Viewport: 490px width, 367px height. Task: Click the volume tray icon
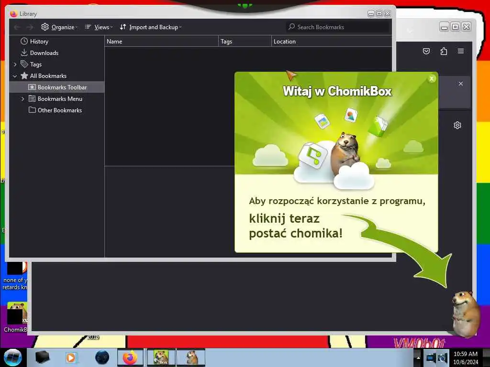(x=443, y=358)
